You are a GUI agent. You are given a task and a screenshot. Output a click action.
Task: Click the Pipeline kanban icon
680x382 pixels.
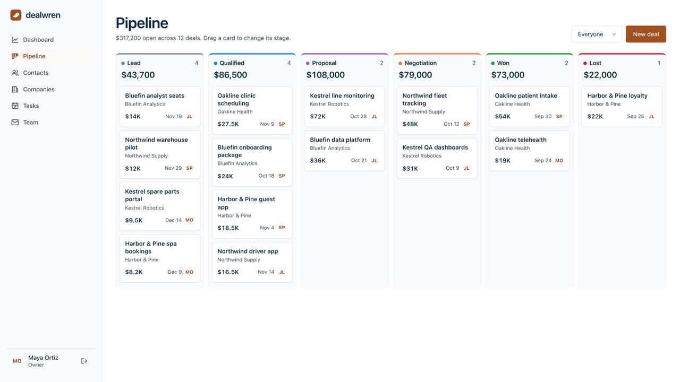tap(15, 56)
